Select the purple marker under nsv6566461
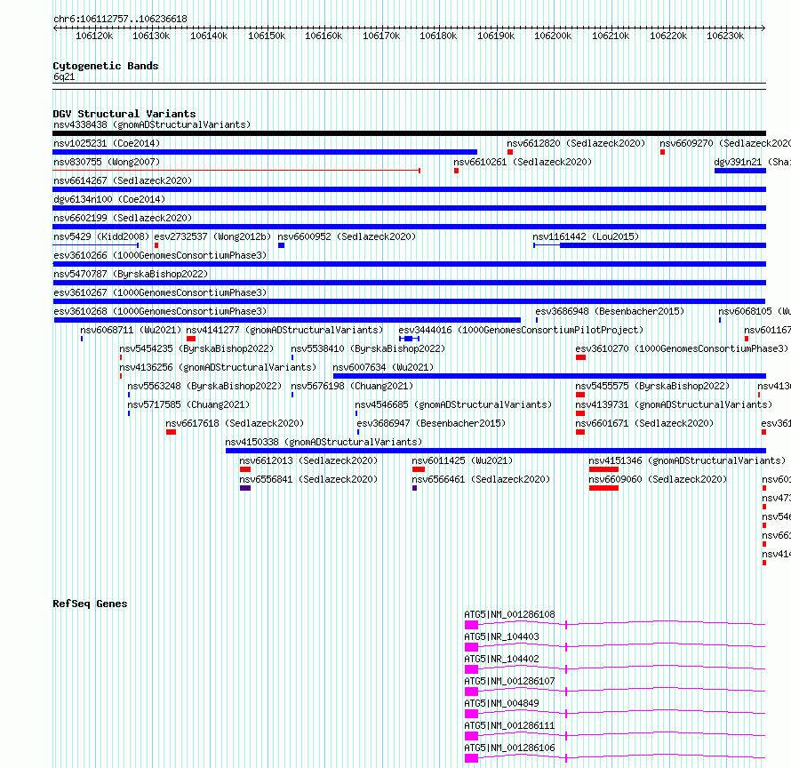 point(415,488)
